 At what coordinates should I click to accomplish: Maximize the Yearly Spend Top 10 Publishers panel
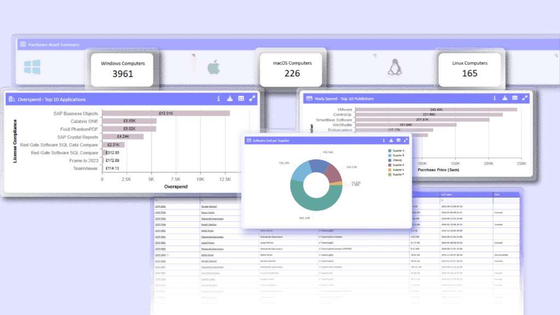pos(524,98)
